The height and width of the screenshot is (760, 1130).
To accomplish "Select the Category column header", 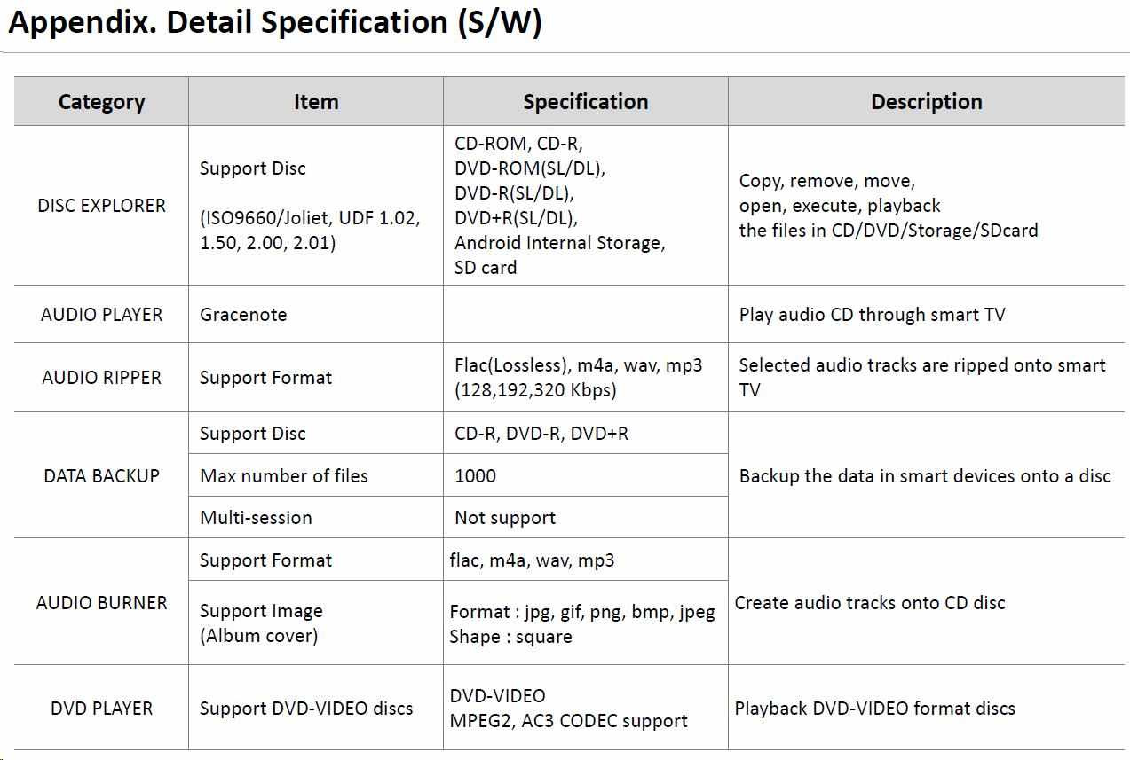I will [x=101, y=102].
